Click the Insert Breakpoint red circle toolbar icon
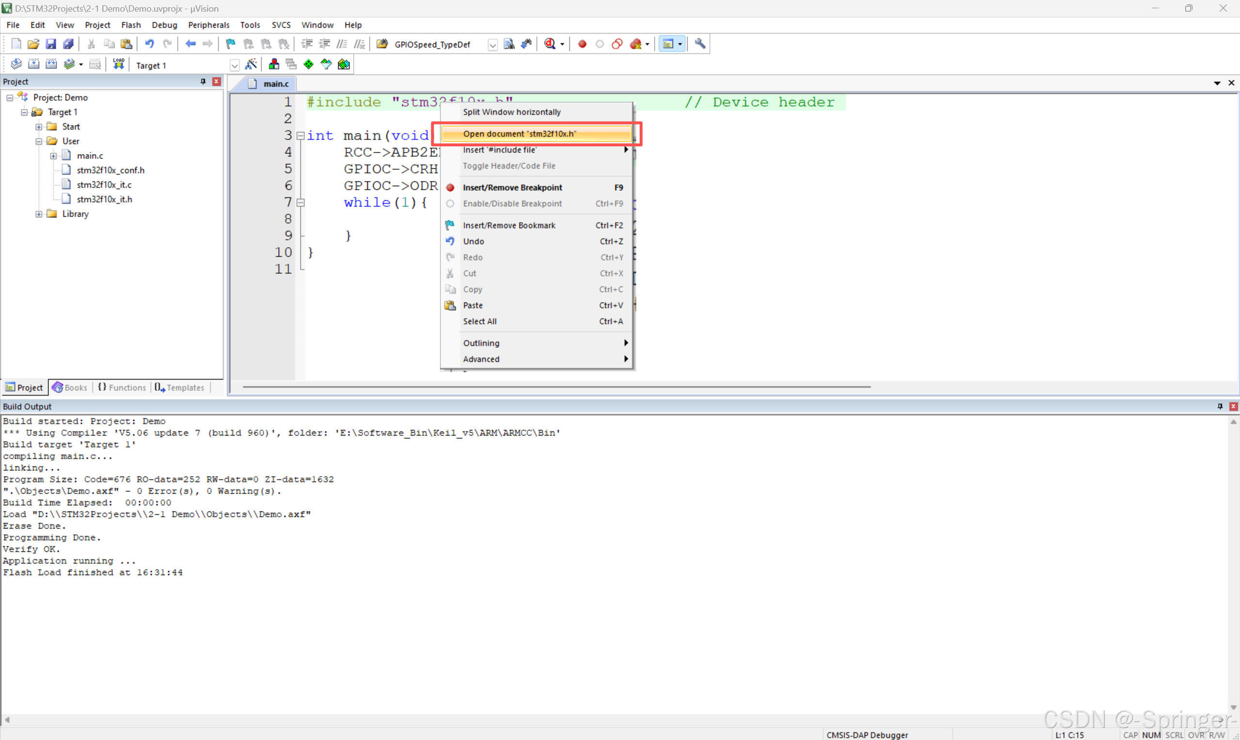 (582, 44)
